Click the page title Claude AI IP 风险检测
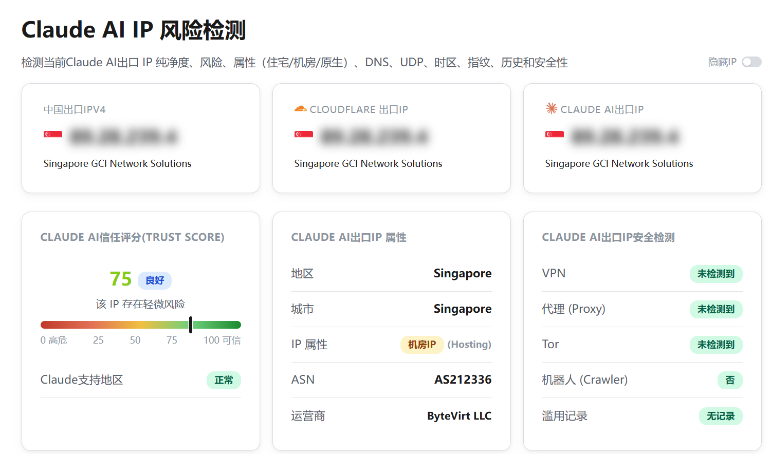This screenshot has height=454, width=771. [134, 30]
